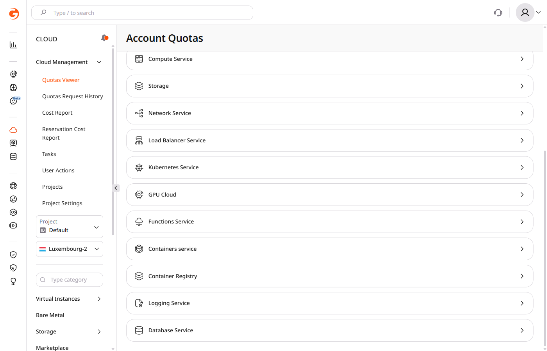Expand the Virtual Instances sidebar chevron
The height and width of the screenshot is (351, 547).
(x=99, y=299)
